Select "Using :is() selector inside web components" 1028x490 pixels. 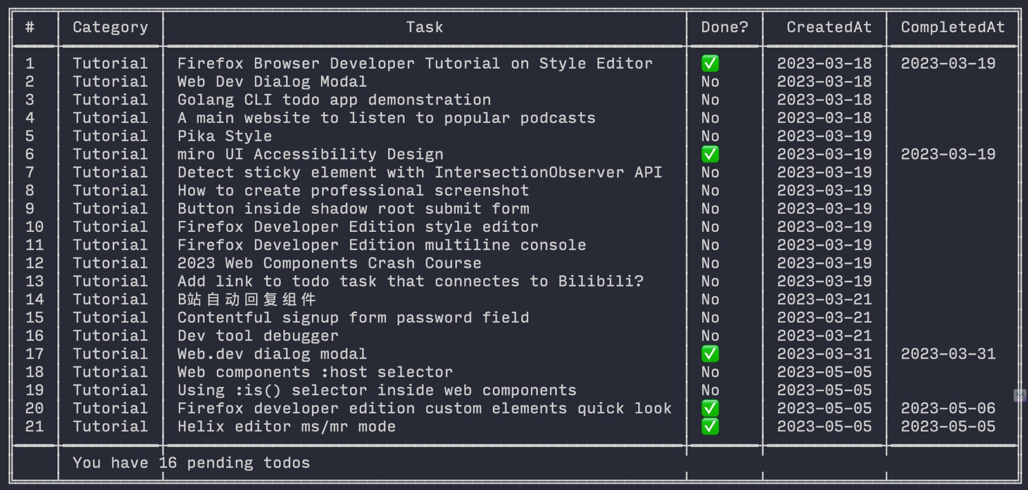pos(377,391)
